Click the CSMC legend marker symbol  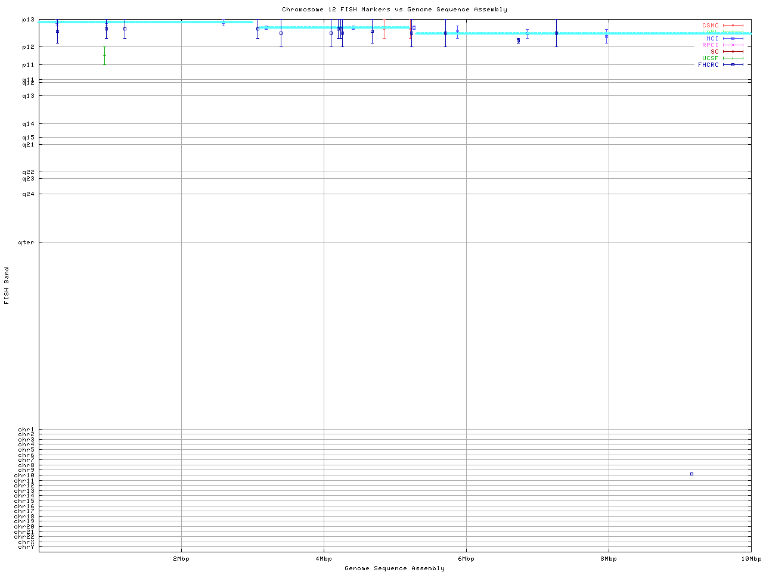click(x=733, y=26)
